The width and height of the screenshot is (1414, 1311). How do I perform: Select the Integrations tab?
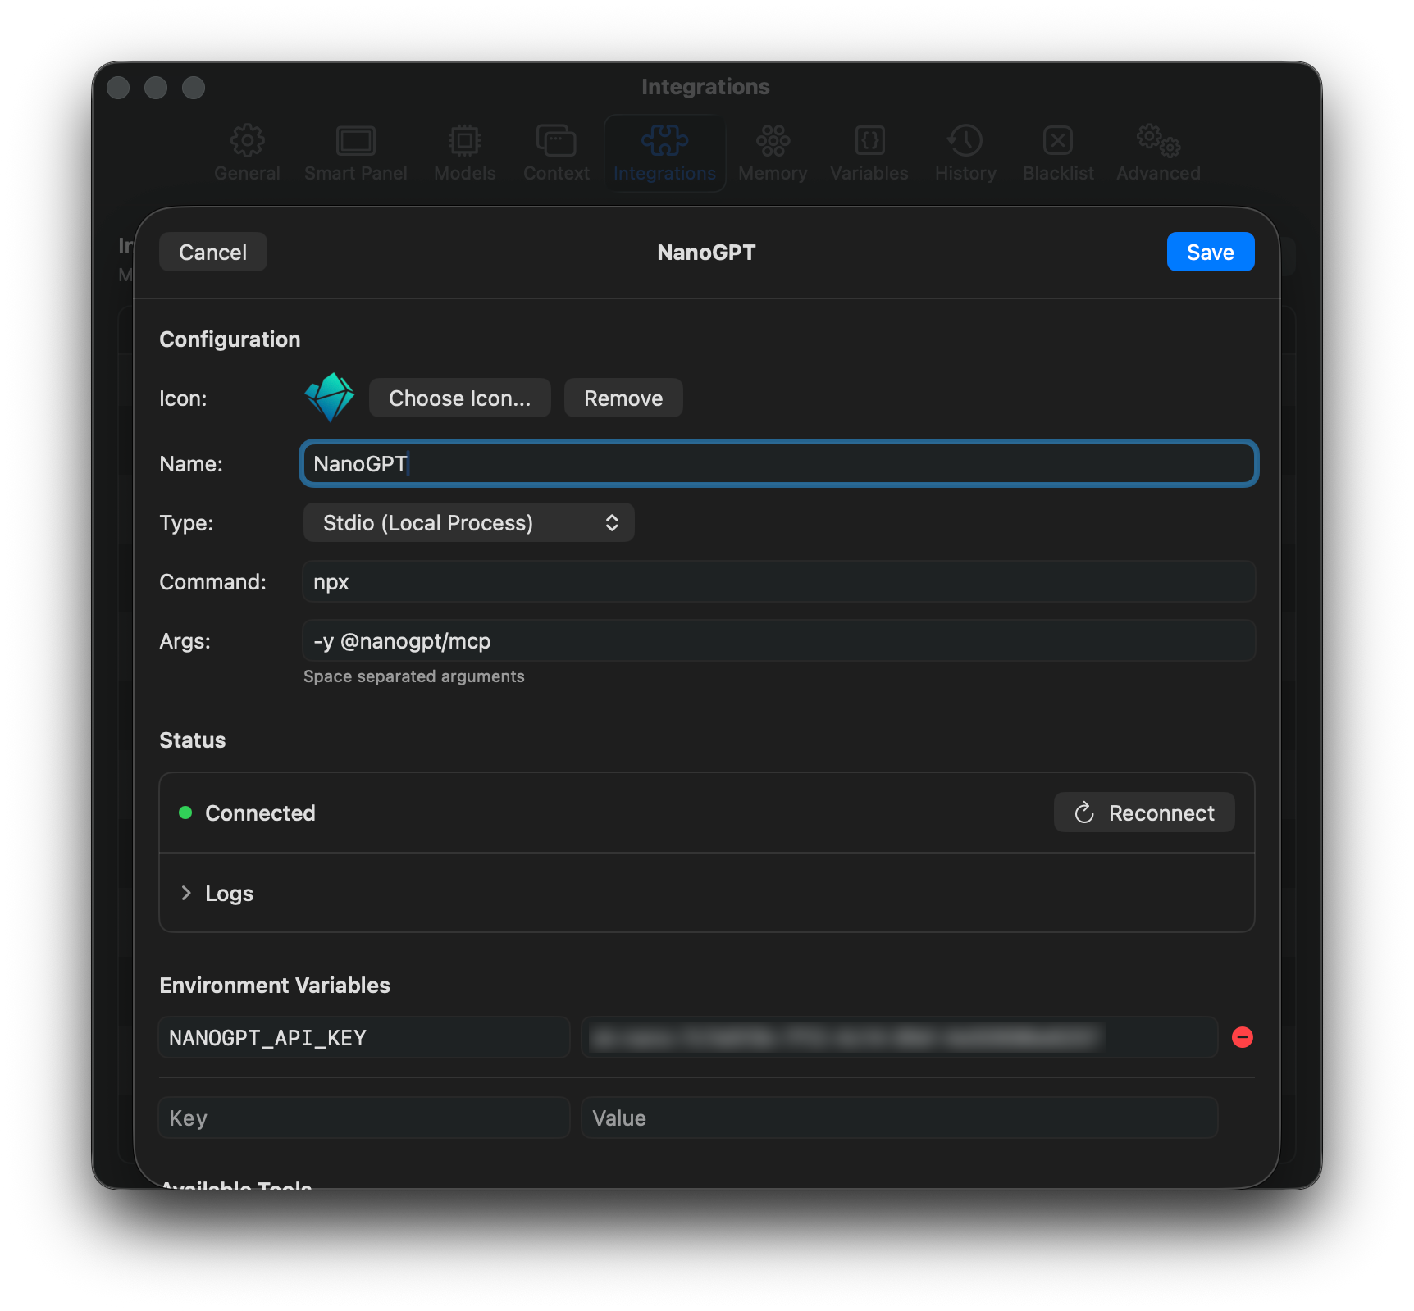pyautogui.click(x=664, y=153)
